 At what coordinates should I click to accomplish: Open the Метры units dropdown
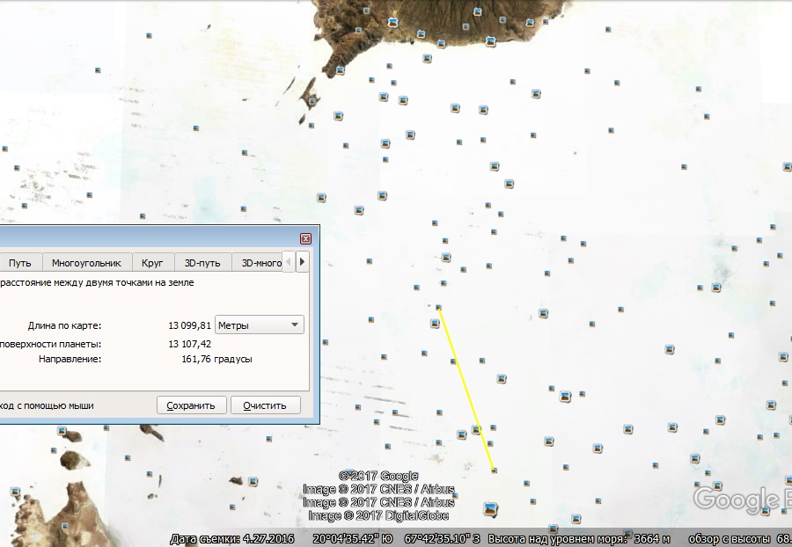259,325
